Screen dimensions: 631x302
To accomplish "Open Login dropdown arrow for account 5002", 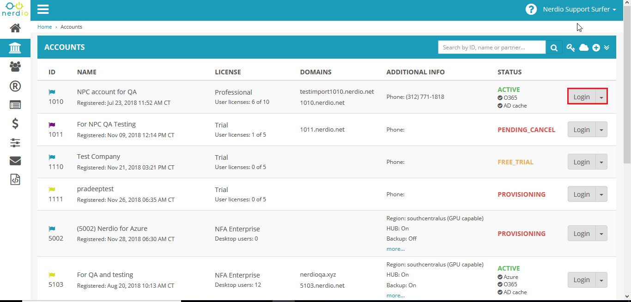I will point(601,234).
